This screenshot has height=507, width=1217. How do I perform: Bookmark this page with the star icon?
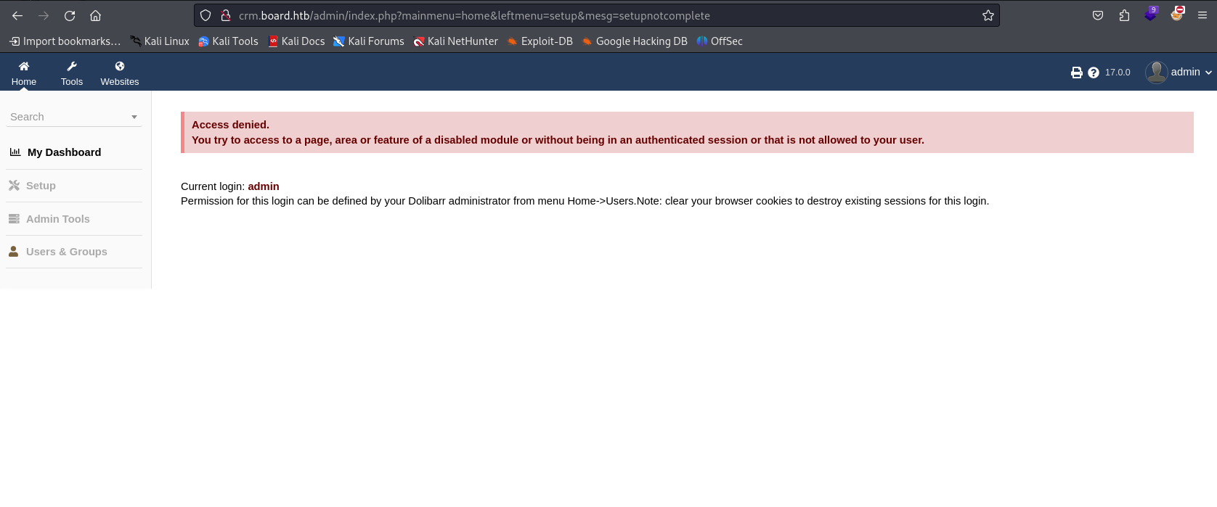tap(988, 15)
